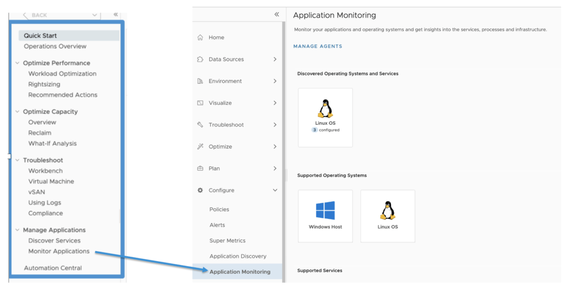Open the Windows Host supported OS tile
This screenshot has height=296, width=567.
(x=325, y=216)
